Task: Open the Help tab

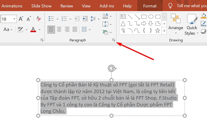Action: tap(127, 6)
